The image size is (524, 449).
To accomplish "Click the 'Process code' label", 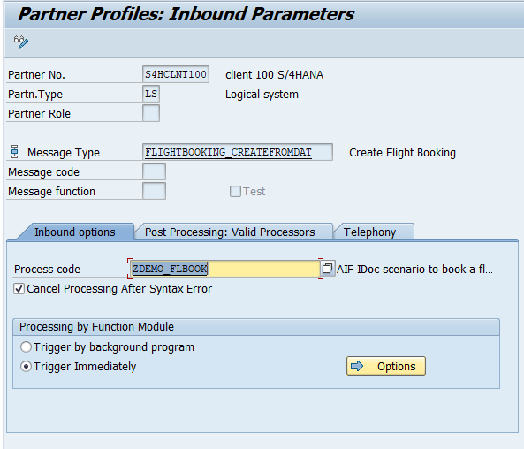I will coord(47,269).
